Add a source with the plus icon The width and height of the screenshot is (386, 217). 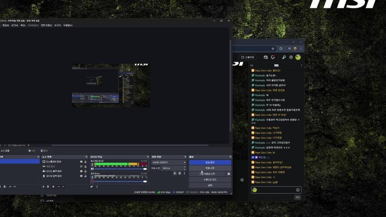[43, 187]
